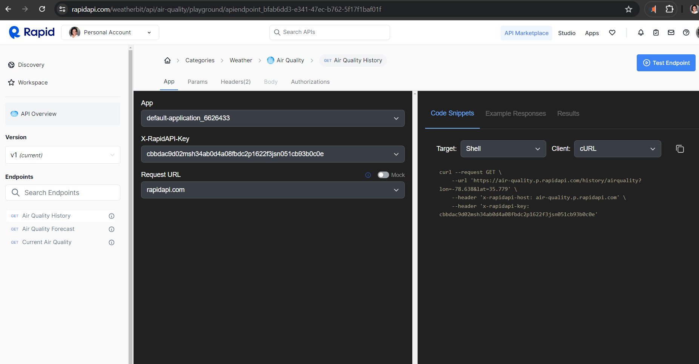Show info for Air Quality Forecast endpoint
The image size is (699, 364).
point(112,229)
